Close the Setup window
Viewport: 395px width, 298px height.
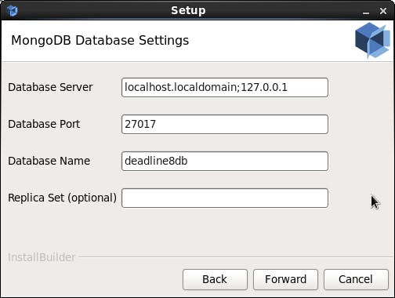(383, 11)
